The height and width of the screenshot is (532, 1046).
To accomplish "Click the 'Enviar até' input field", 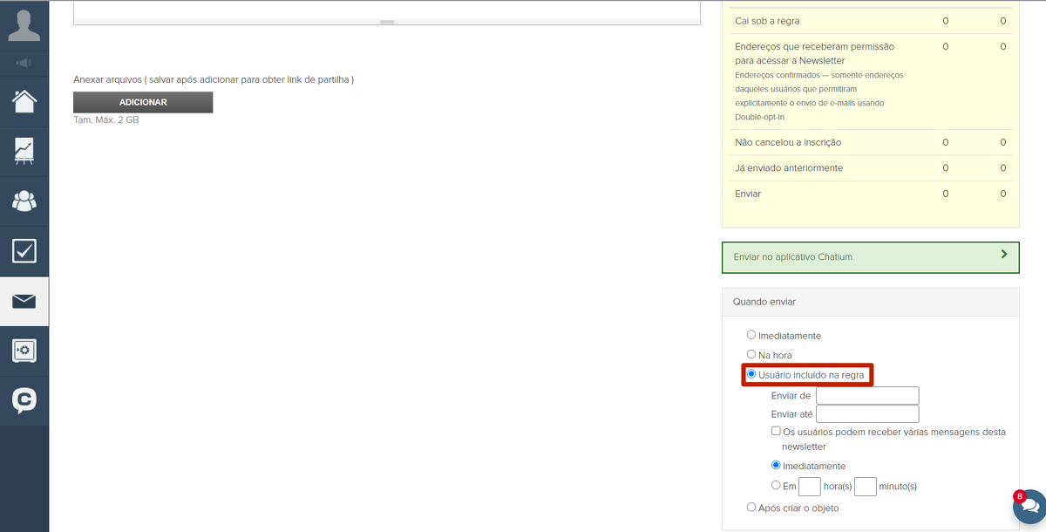I will click(x=867, y=414).
